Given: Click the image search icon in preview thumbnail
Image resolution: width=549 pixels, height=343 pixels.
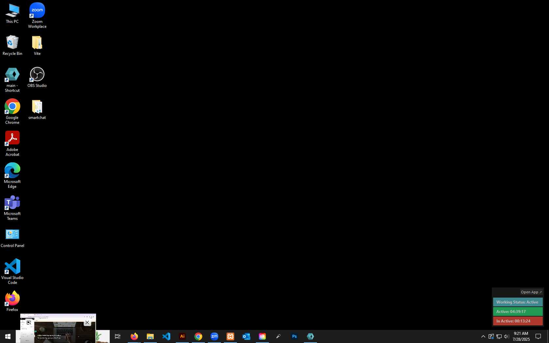Looking at the screenshot, I should click(29, 322).
